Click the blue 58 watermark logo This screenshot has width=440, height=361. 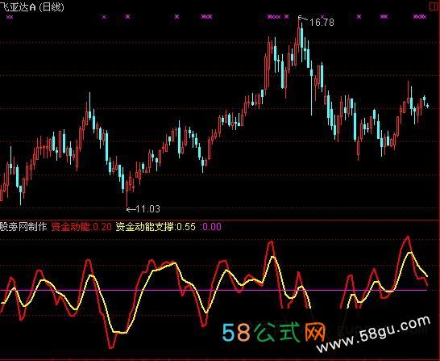pos(236,332)
